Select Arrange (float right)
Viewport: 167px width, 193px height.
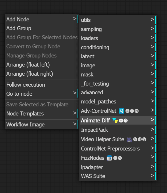(x=42, y=74)
